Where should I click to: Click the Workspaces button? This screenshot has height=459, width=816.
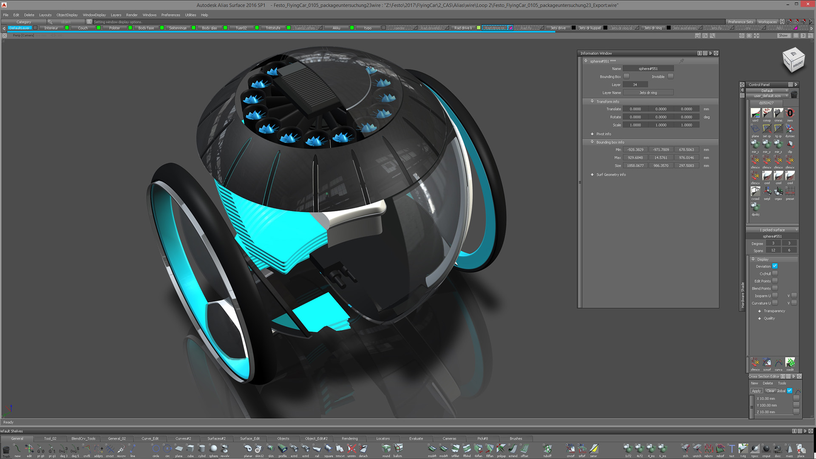point(767,22)
